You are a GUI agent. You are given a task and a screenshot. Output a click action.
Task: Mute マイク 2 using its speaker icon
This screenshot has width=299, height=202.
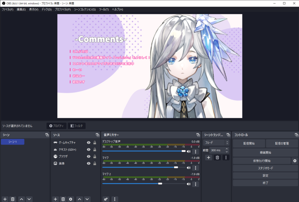(x=189, y=184)
